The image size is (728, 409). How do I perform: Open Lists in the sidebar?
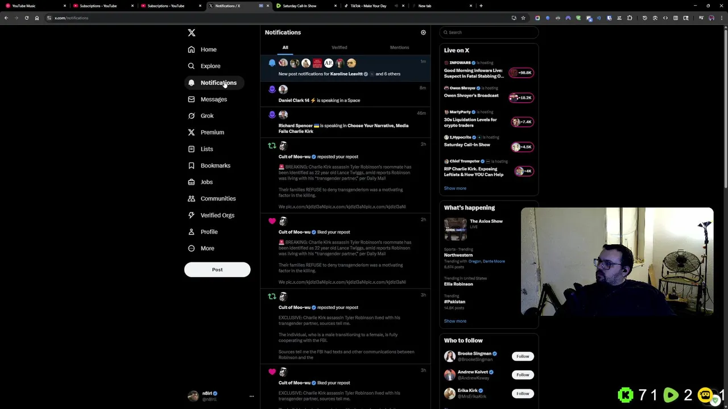tap(200, 149)
